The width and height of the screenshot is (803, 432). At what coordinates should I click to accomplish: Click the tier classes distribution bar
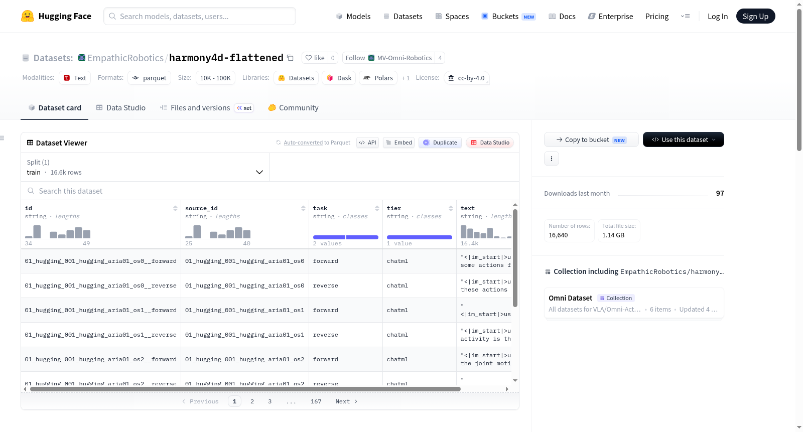click(420, 237)
